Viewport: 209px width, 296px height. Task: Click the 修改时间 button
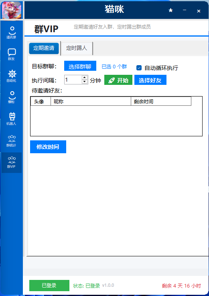(48, 147)
